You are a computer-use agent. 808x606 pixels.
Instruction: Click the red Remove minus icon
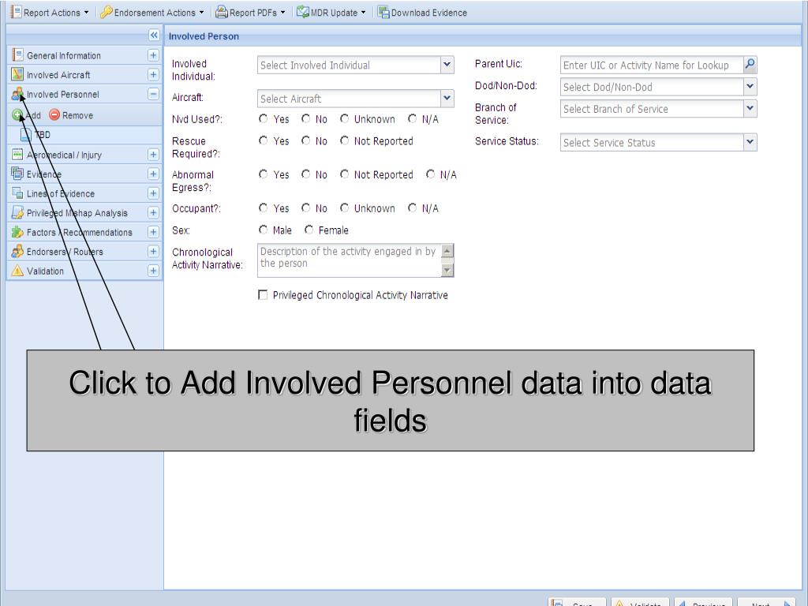pos(54,114)
